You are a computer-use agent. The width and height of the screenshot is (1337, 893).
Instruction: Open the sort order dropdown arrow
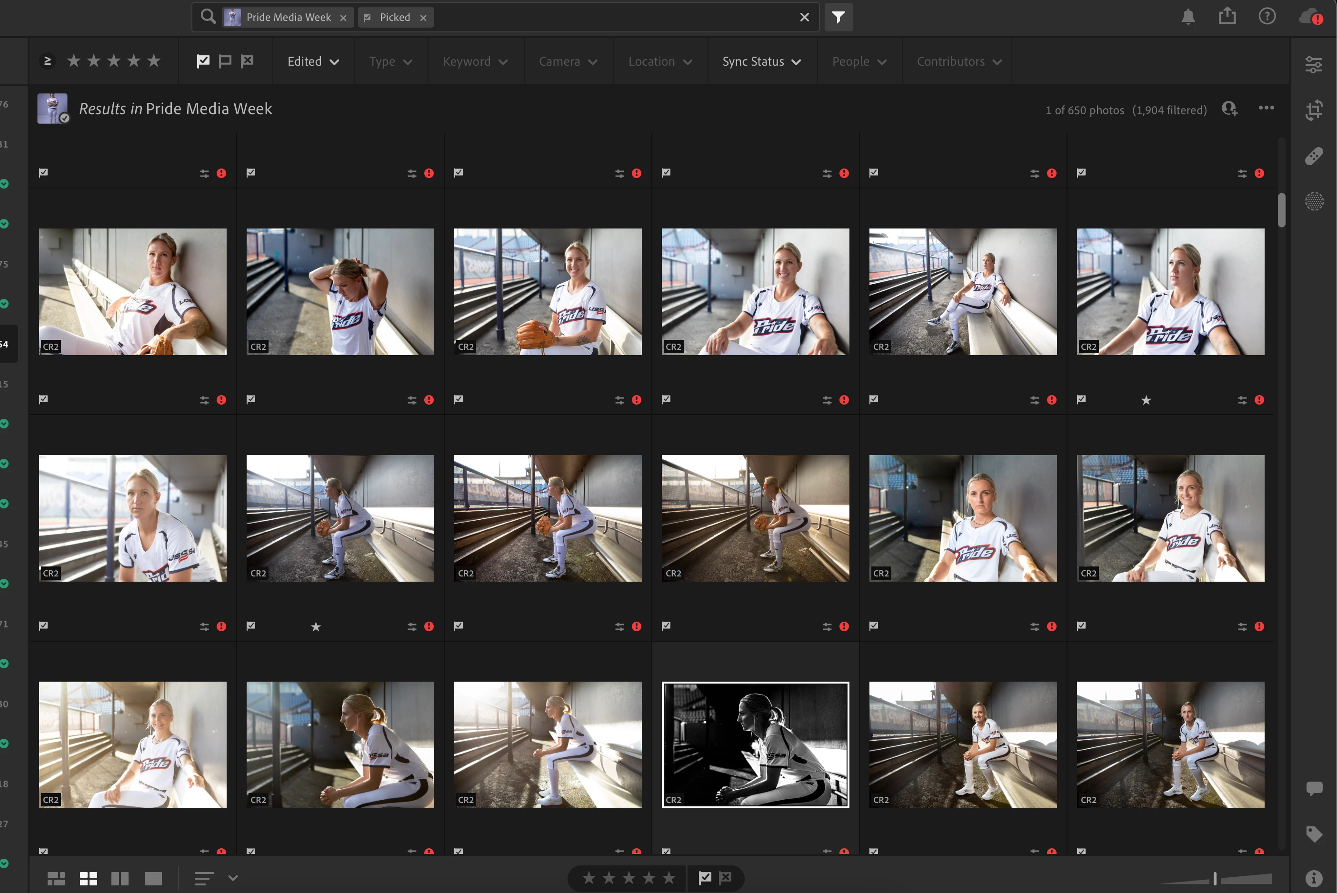tap(233, 878)
